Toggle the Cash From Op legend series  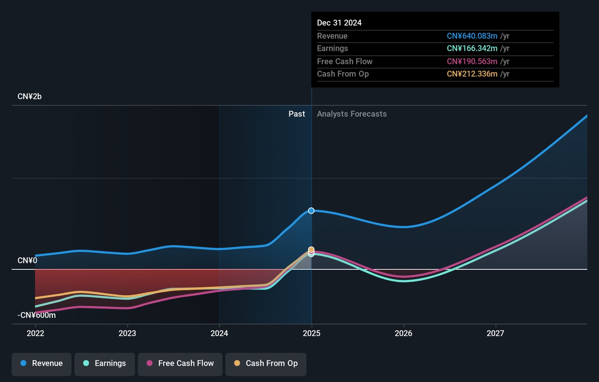(x=266, y=364)
